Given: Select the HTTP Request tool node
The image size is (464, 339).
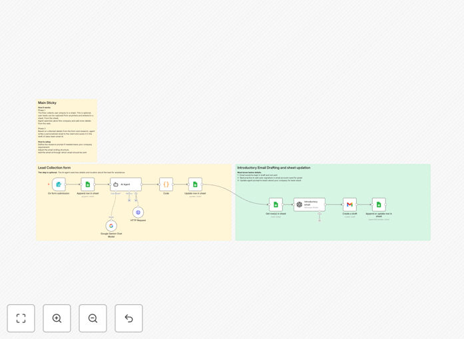Looking at the screenshot, I should tap(138, 212).
